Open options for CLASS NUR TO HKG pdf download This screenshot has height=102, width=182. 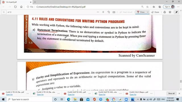[x=90, y=93]
